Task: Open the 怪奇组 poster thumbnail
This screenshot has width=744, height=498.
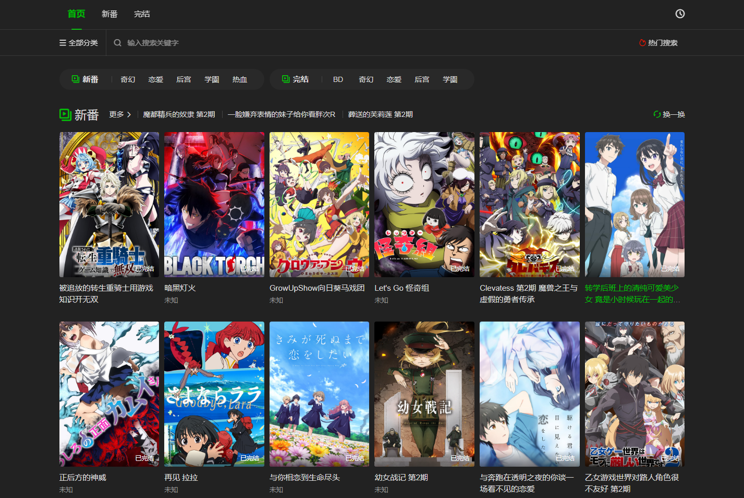Action: click(424, 205)
